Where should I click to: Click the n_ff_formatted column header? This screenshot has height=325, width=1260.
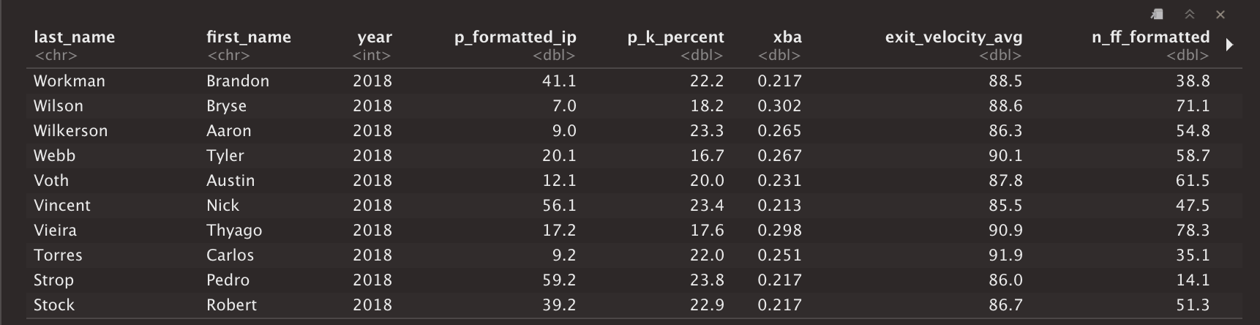tap(1150, 37)
